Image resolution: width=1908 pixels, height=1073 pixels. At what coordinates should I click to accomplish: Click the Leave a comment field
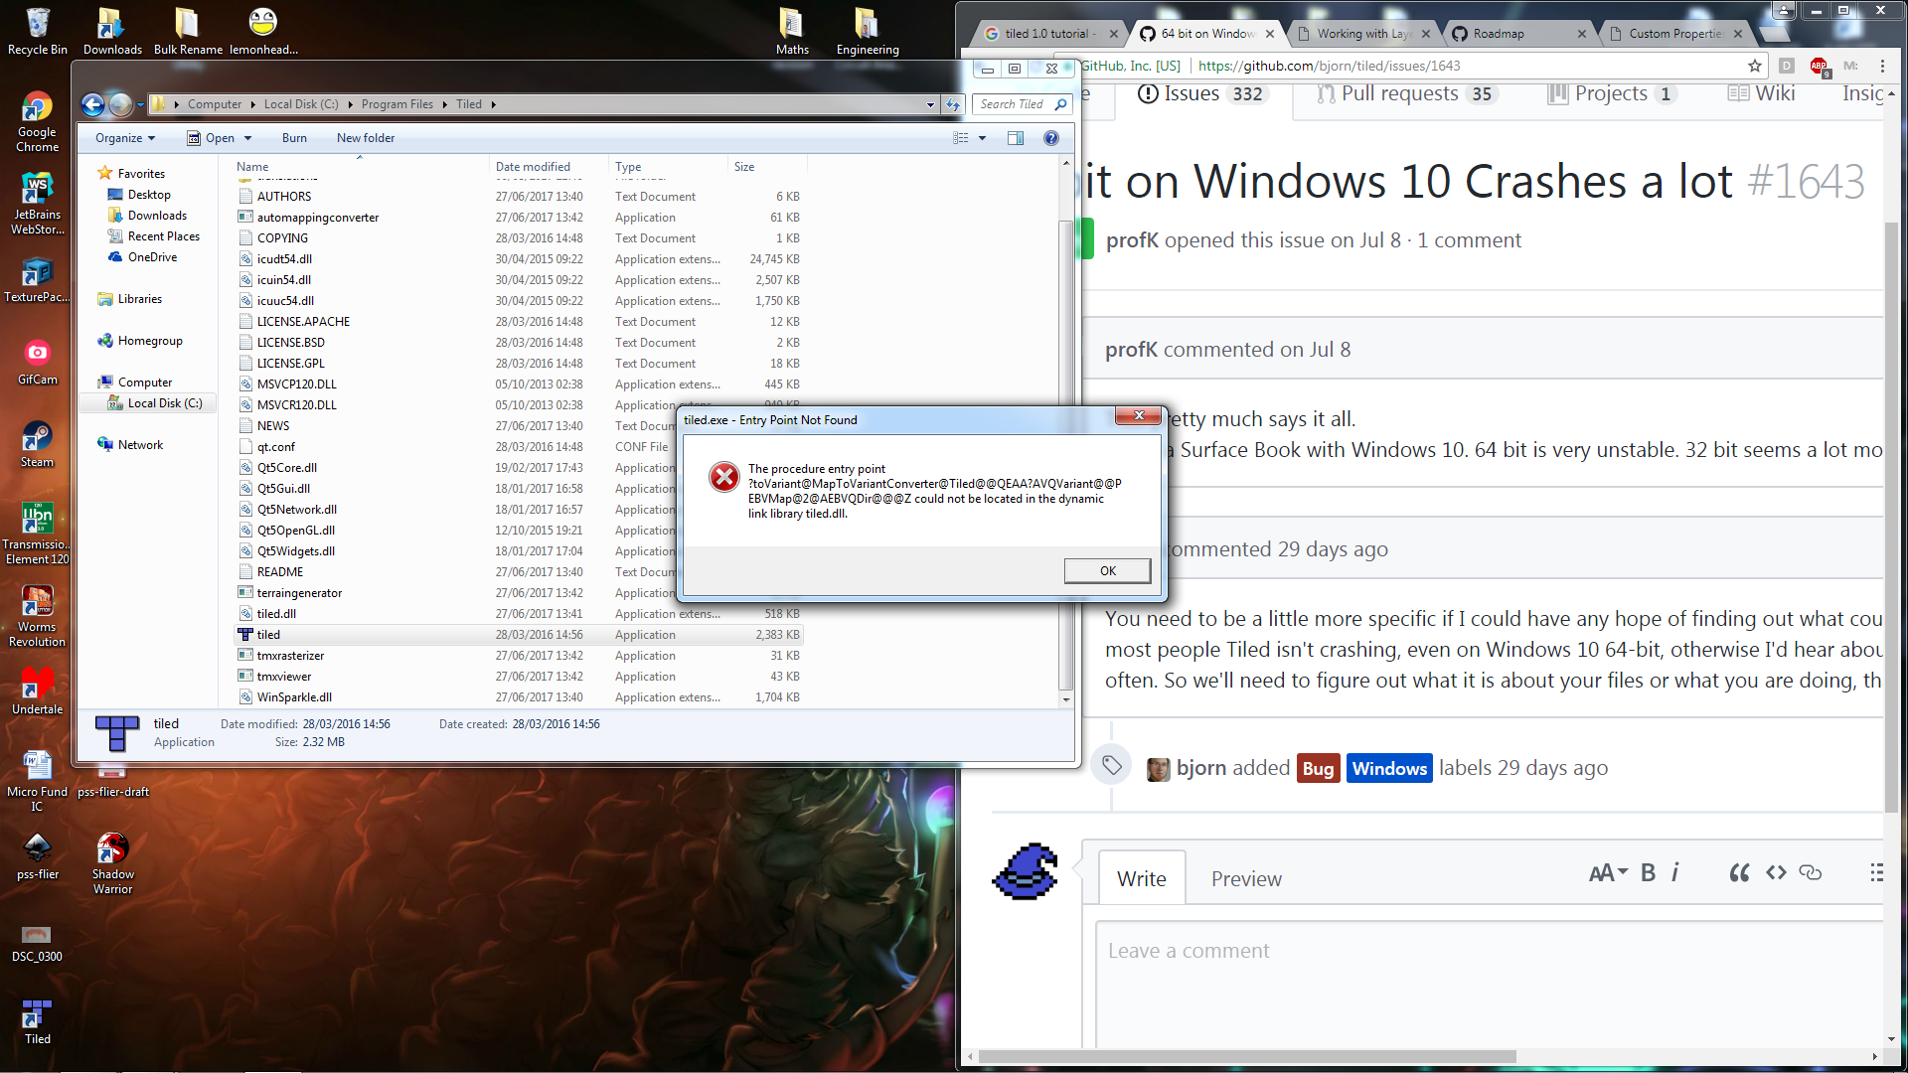(1489, 984)
